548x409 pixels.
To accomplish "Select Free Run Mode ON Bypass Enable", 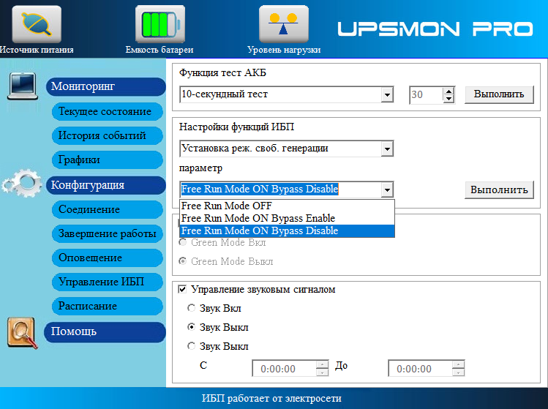I will [x=287, y=218].
